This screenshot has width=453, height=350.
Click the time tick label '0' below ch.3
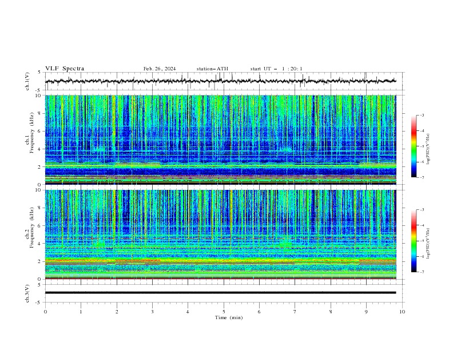[x=45, y=312]
